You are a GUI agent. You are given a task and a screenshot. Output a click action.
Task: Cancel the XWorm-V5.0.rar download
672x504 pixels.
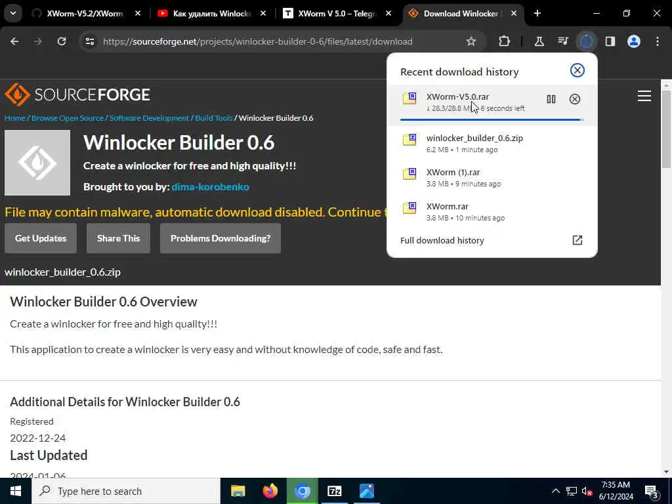click(x=575, y=100)
